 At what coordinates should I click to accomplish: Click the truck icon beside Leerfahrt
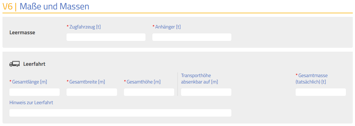pos(14,64)
